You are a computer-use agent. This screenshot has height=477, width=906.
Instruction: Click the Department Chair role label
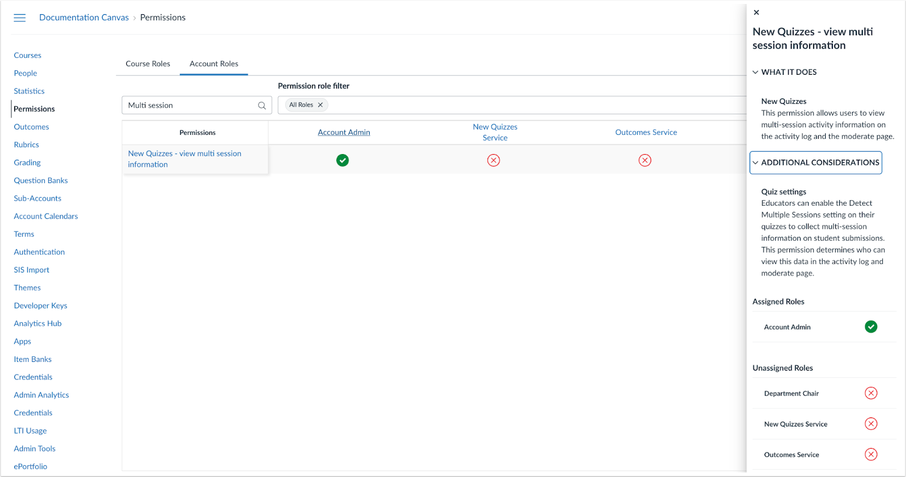point(792,393)
